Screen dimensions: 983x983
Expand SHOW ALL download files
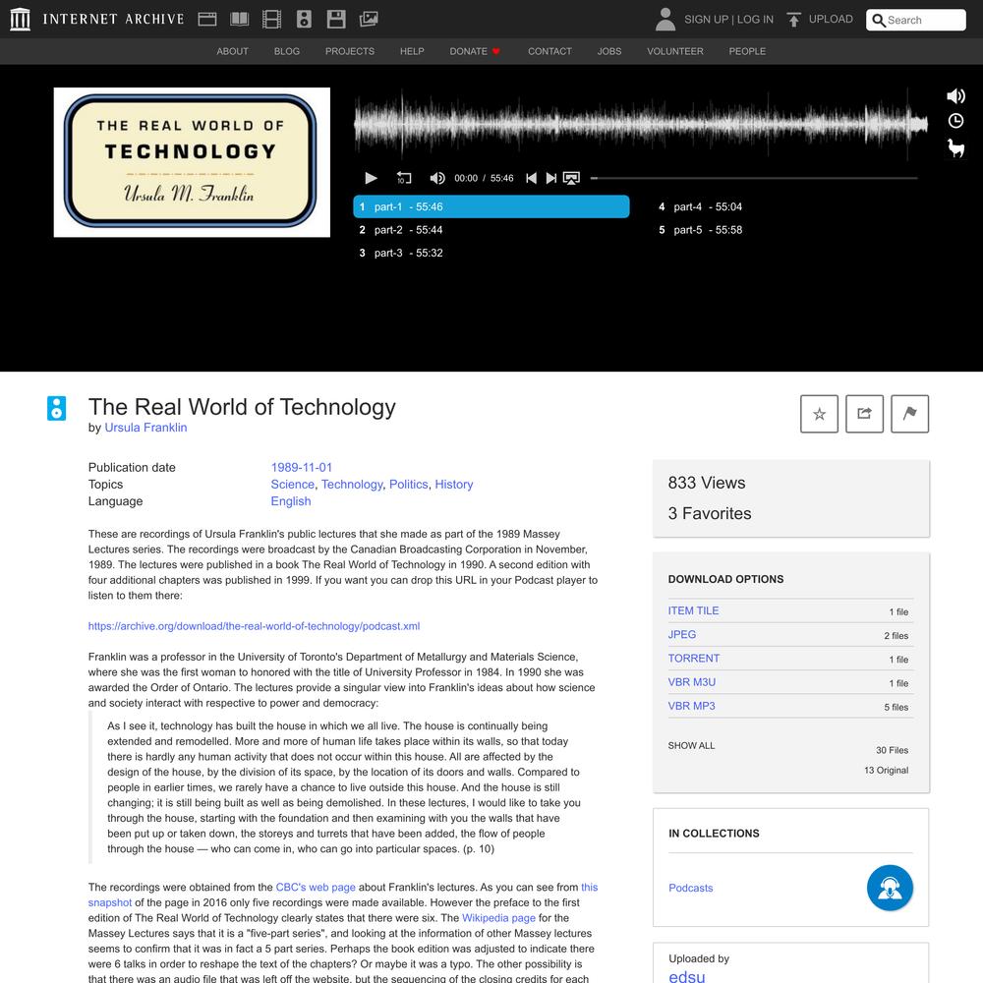(691, 745)
